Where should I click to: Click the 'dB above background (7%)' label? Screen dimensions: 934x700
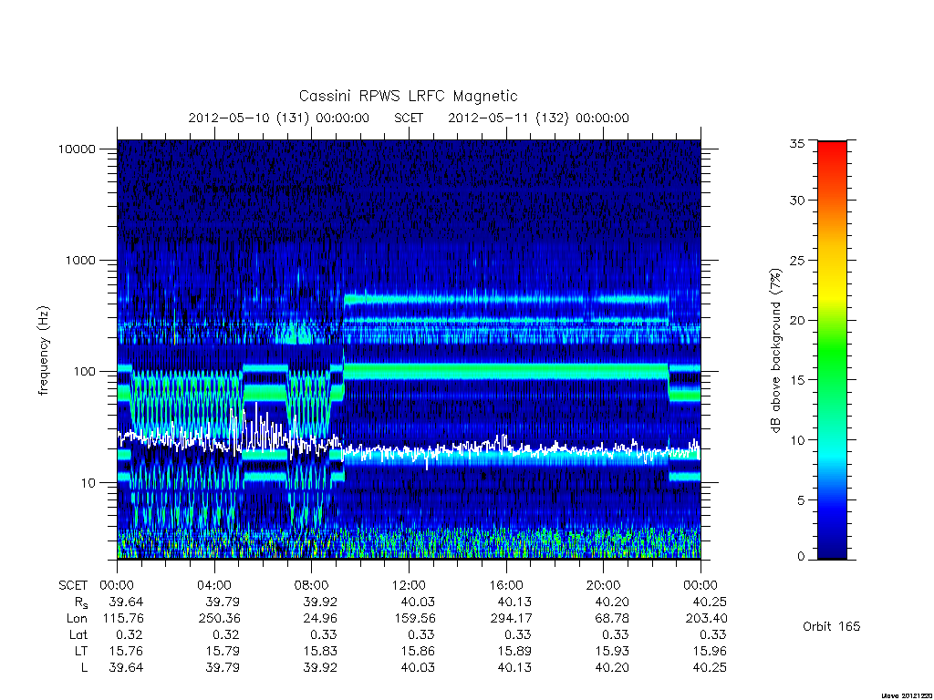[x=775, y=350]
